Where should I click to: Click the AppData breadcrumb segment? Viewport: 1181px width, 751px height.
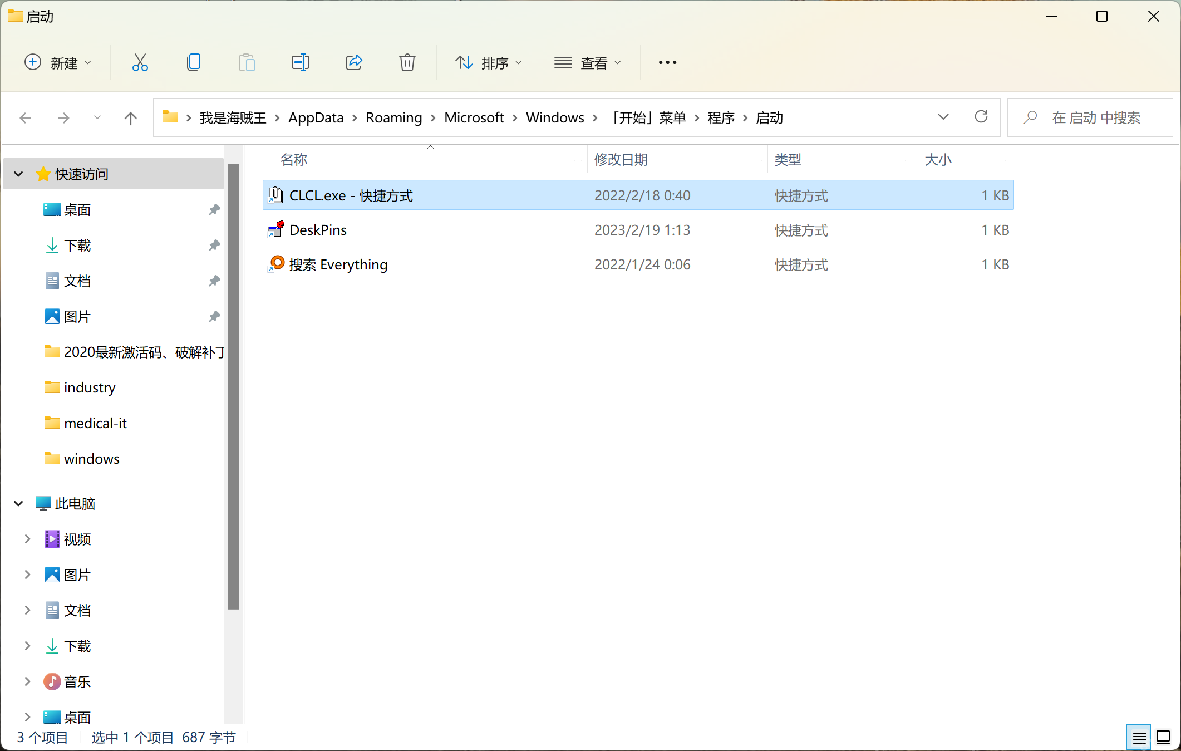pos(316,118)
